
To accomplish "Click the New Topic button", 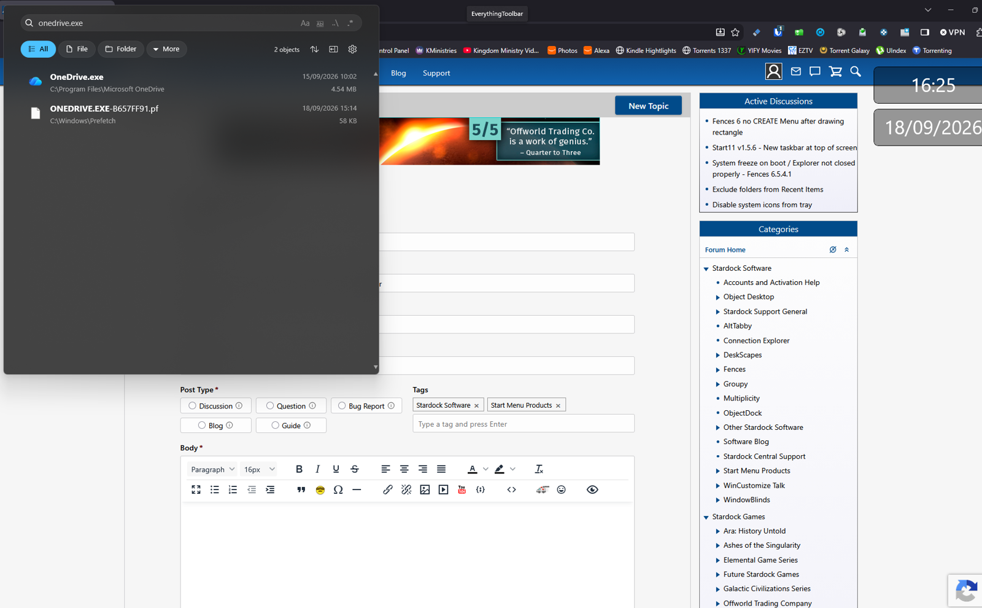I will tap(648, 106).
